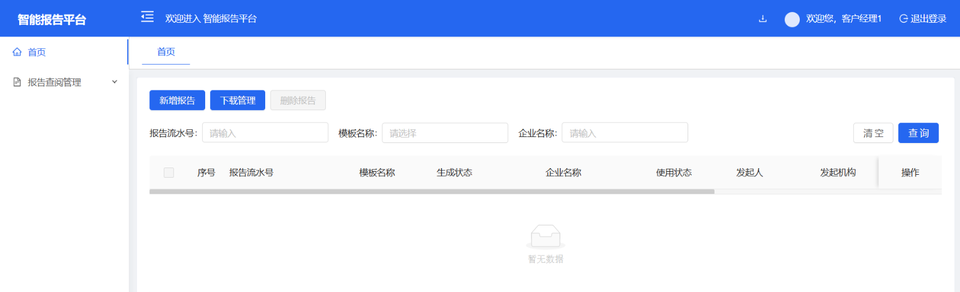Viewport: 960px width, 292px height.
Task: Click the round user avatar
Action: click(792, 19)
